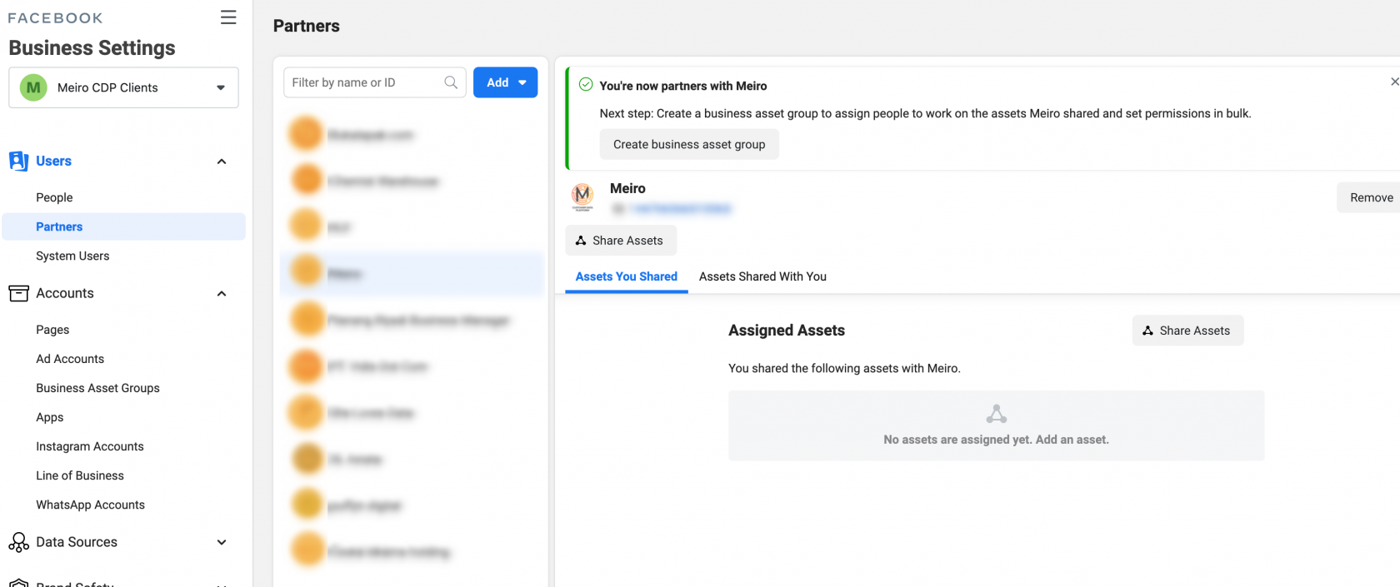This screenshot has width=1400, height=587.
Task: Click the Meiro partner logo
Action: pos(582,196)
